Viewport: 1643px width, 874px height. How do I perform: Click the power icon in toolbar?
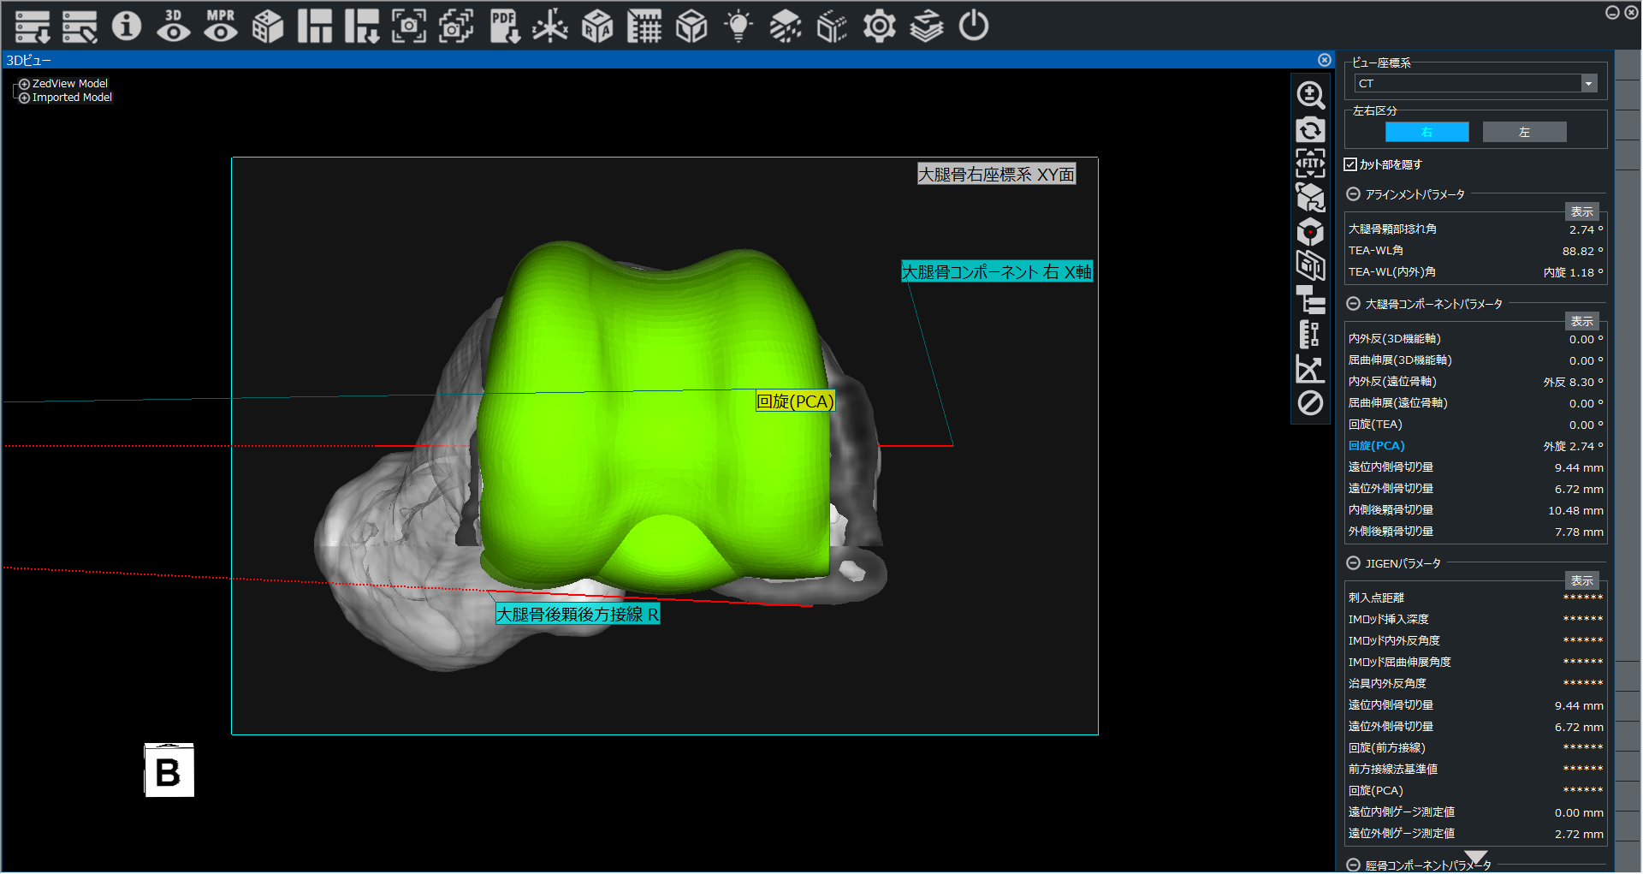[973, 27]
